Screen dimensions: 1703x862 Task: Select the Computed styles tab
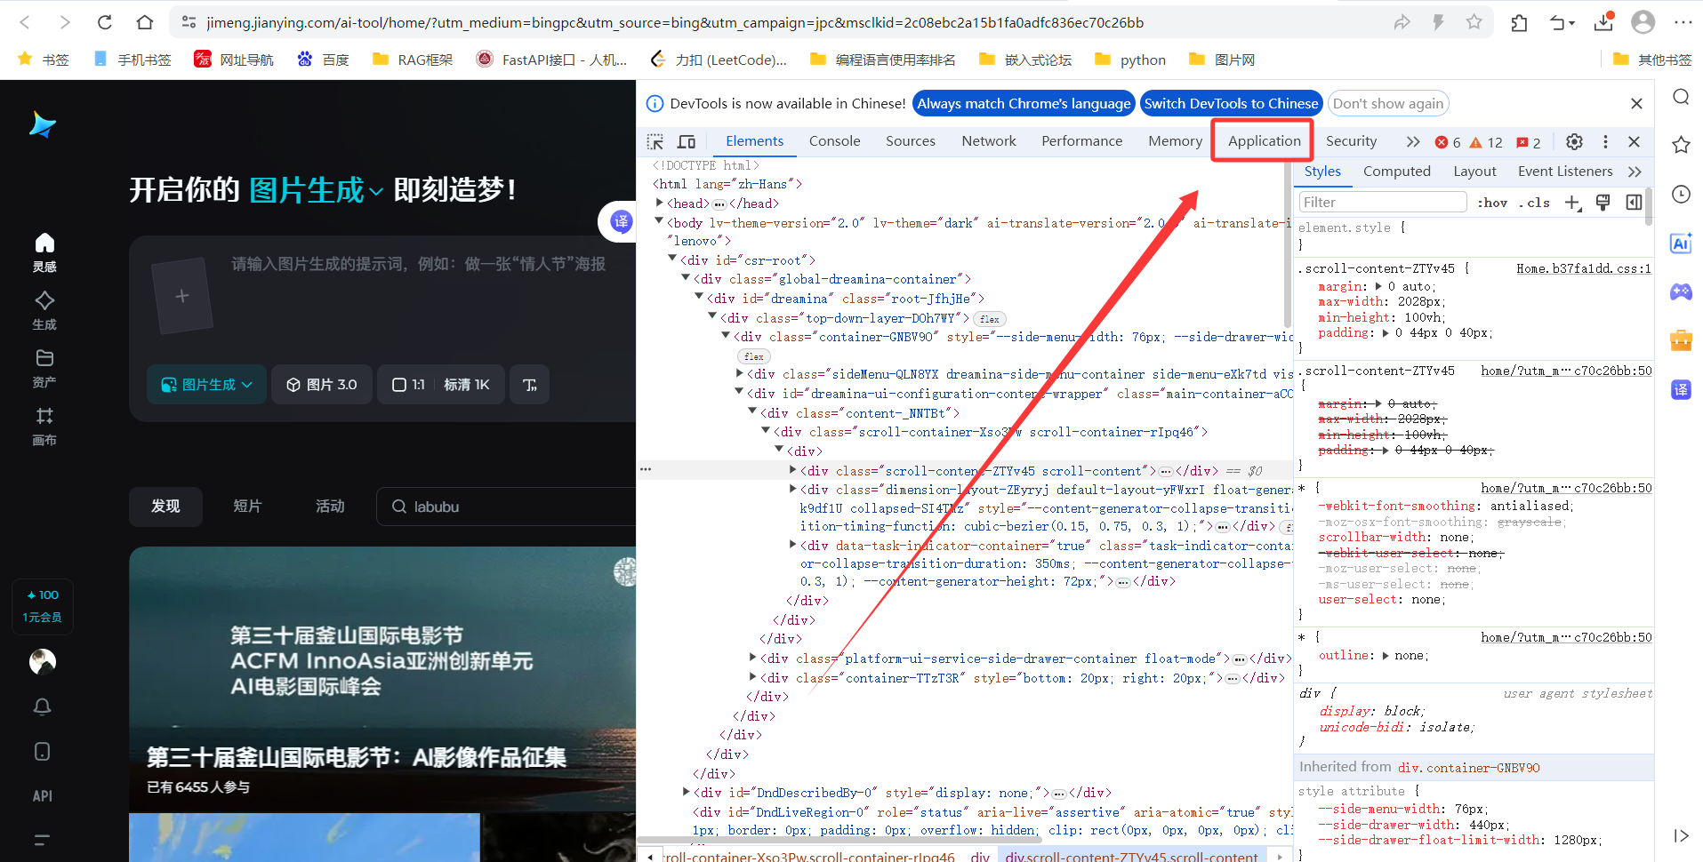pos(1396,171)
